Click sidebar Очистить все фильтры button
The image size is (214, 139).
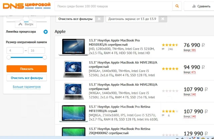(x=27, y=78)
